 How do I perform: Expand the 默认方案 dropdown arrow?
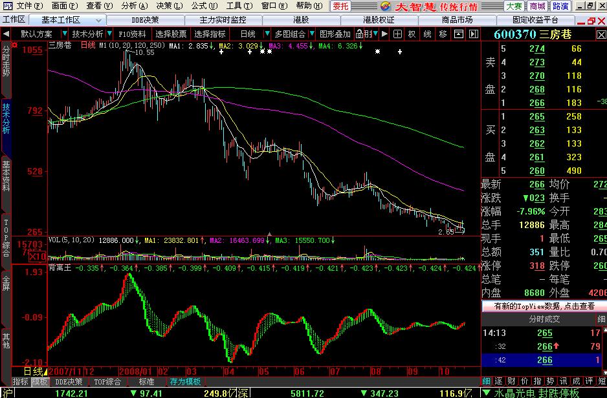(x=65, y=34)
